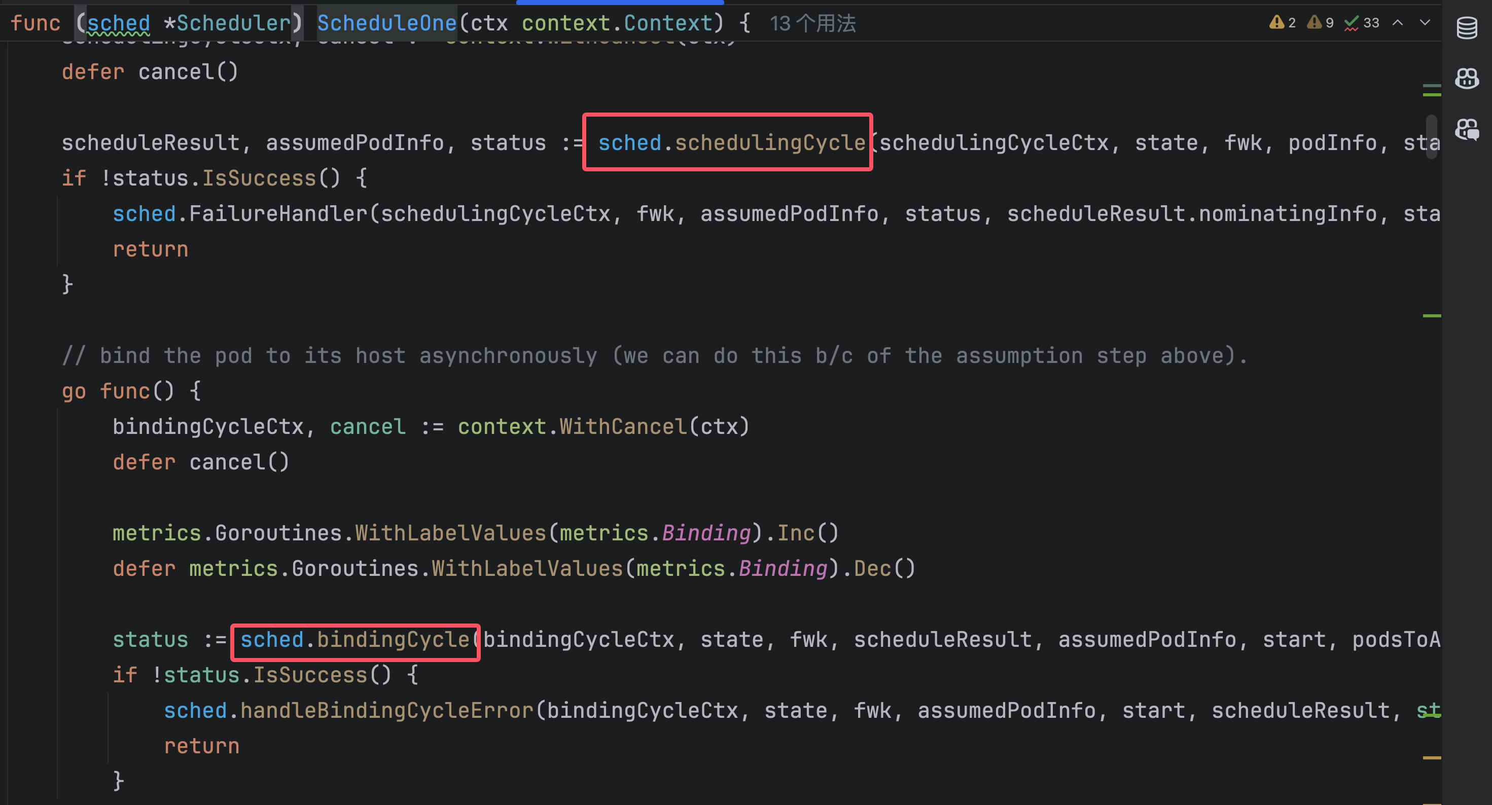
Task: Click the editor vertical scrollbar thumb
Action: click(x=1432, y=137)
